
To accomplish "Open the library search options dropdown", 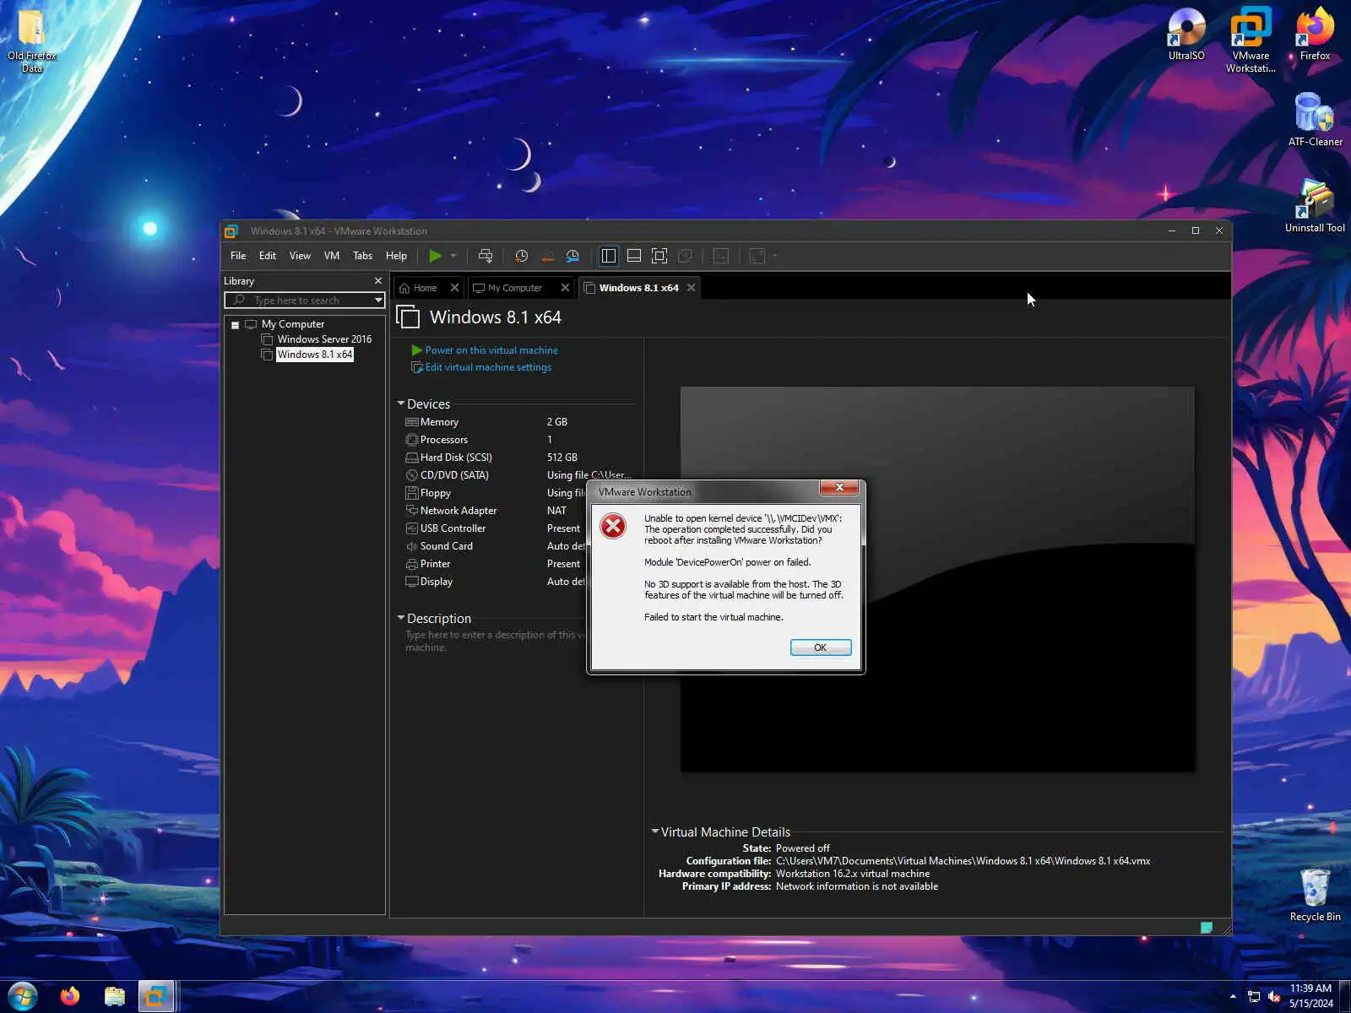I will 378,301.
